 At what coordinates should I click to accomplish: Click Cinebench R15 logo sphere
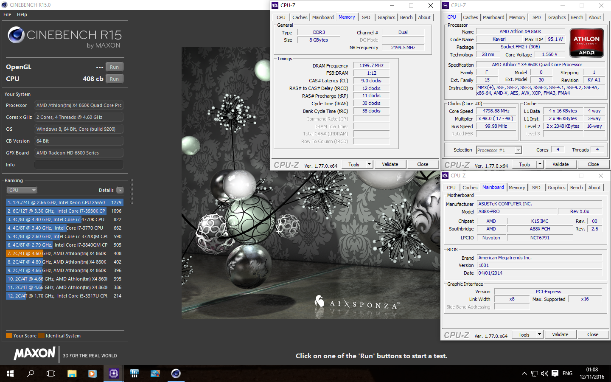[x=16, y=35]
